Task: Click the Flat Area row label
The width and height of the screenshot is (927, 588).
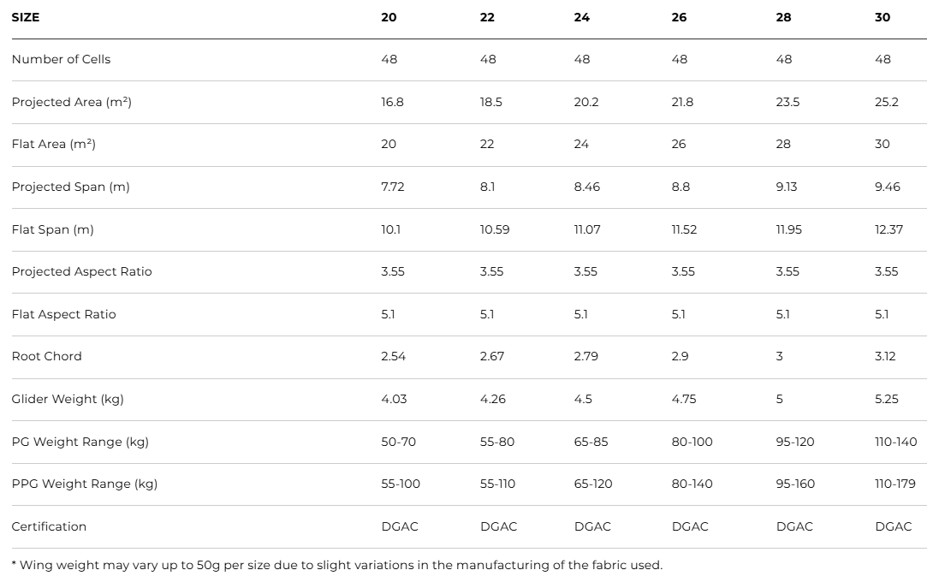Action: (x=54, y=144)
